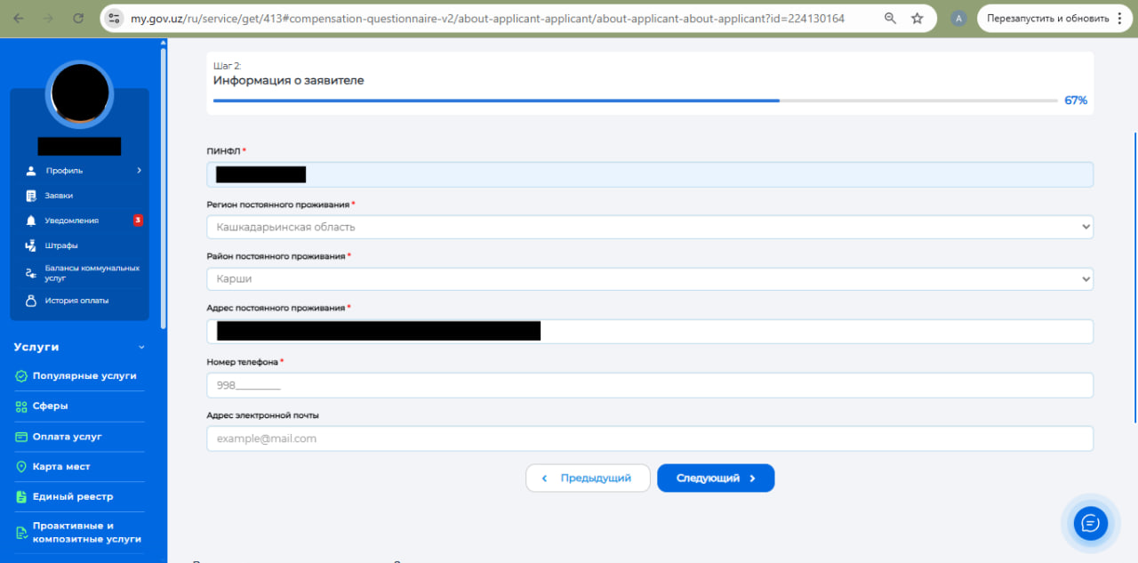1138x563 pixels.
Task: Focus the Номер телефона input field
Action: pyautogui.click(x=649, y=385)
